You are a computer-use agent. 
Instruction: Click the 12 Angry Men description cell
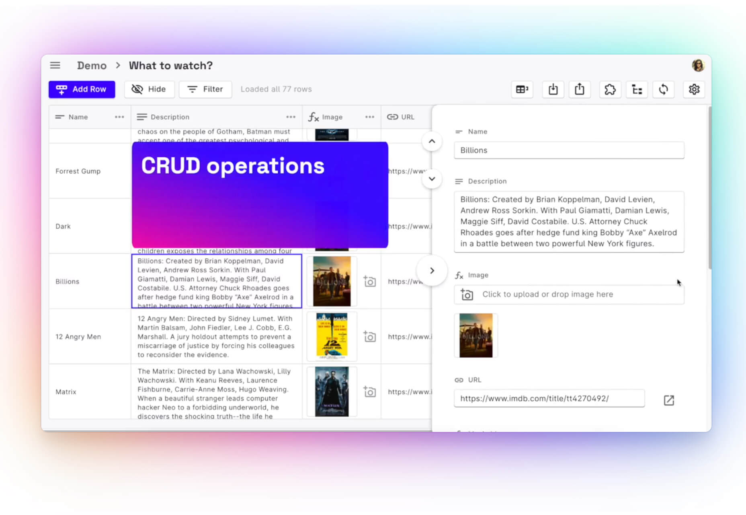217,336
